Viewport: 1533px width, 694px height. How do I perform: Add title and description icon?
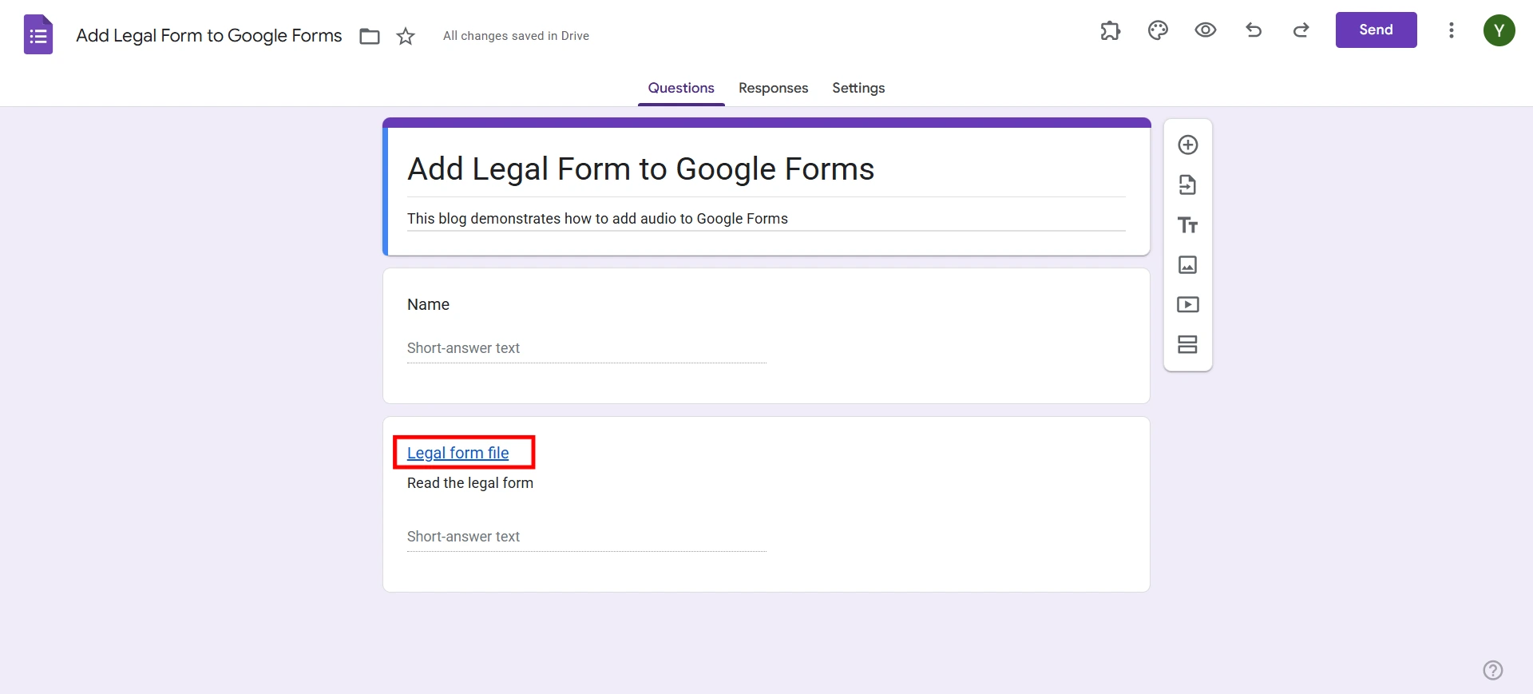click(1188, 224)
